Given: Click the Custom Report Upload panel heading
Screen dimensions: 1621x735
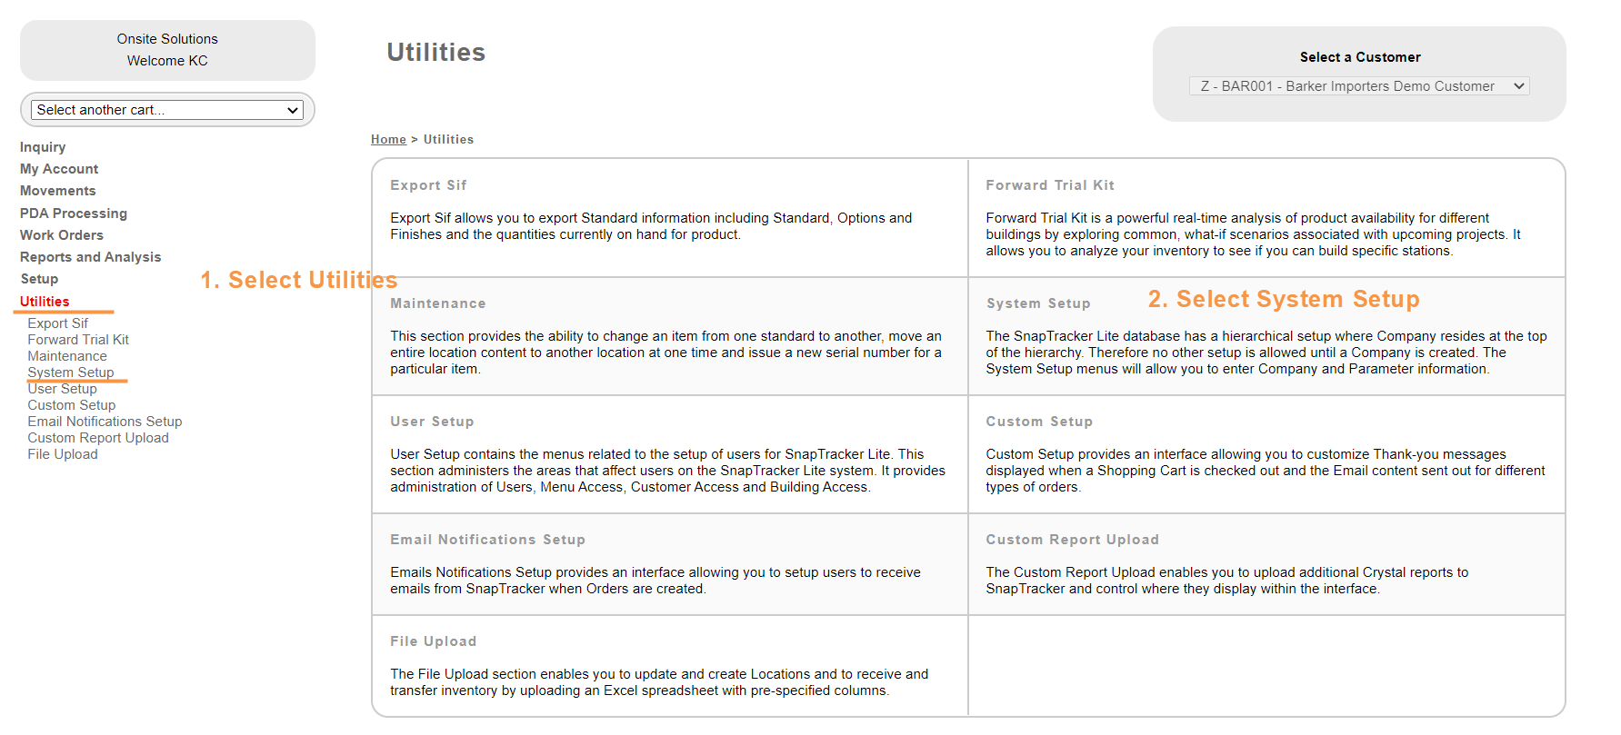Looking at the screenshot, I should [x=1072, y=540].
